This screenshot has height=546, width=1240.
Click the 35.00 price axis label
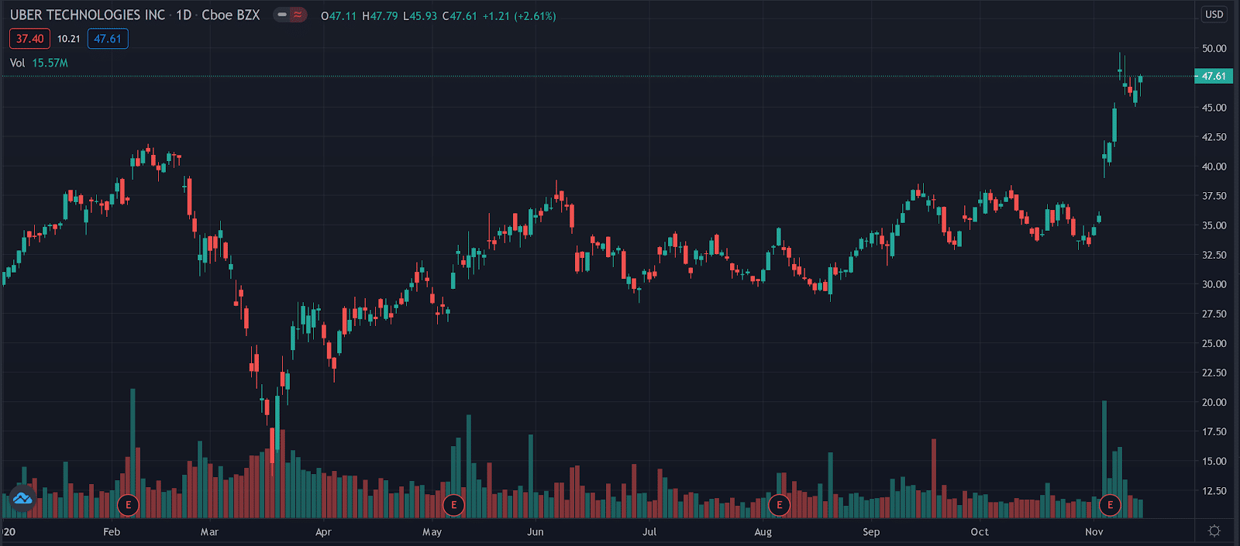[1214, 225]
